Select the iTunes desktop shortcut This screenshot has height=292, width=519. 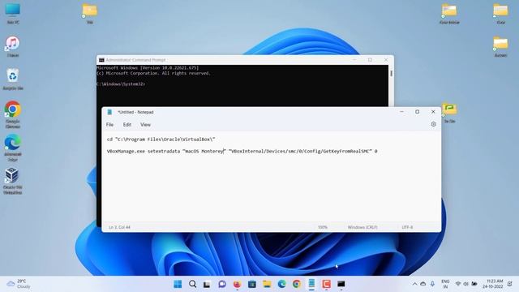click(13, 46)
